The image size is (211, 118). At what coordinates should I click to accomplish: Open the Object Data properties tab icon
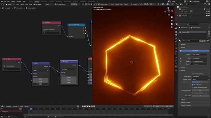pos(176,63)
